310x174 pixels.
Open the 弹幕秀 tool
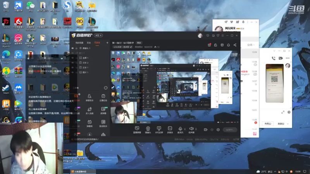click(x=90, y=123)
